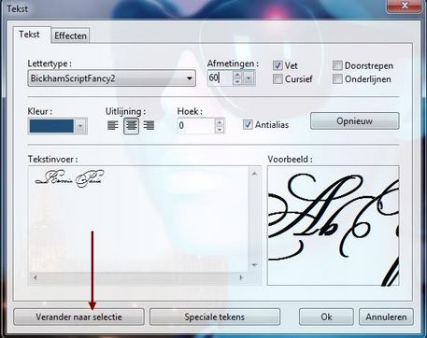The image size is (427, 338).
Task: Enable the Vet (bold) checkbox
Action: pos(278,65)
